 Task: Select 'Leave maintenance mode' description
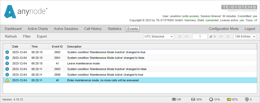(83, 63)
